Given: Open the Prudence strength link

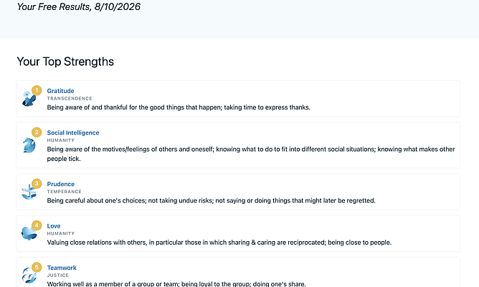Looking at the screenshot, I should click(x=61, y=184).
